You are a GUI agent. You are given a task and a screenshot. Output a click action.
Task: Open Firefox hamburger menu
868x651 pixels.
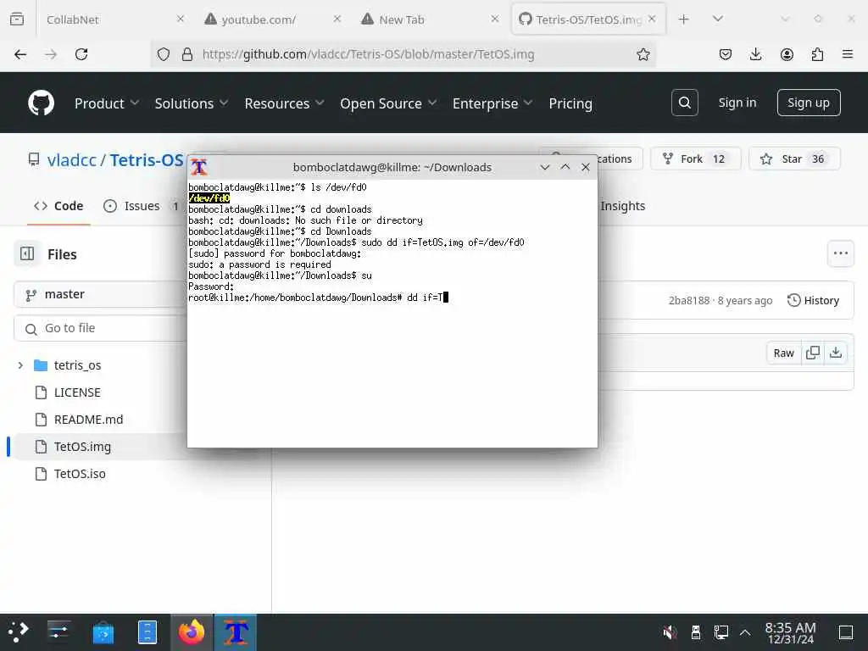click(848, 54)
